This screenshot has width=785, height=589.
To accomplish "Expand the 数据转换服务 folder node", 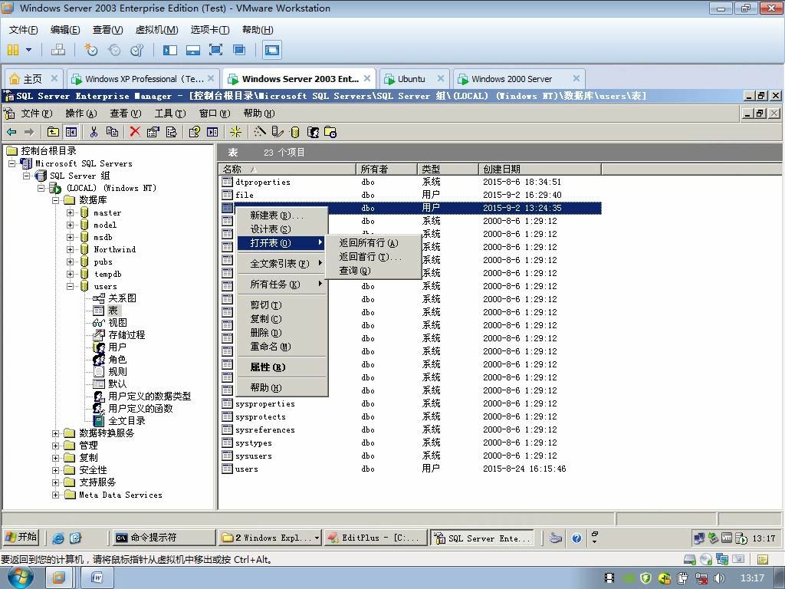I will [55, 433].
